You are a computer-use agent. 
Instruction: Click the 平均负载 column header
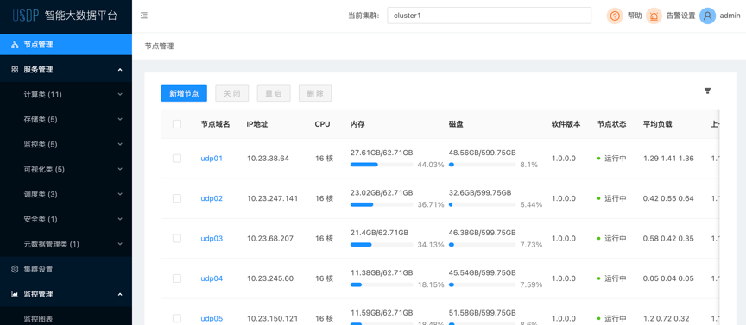click(x=658, y=124)
